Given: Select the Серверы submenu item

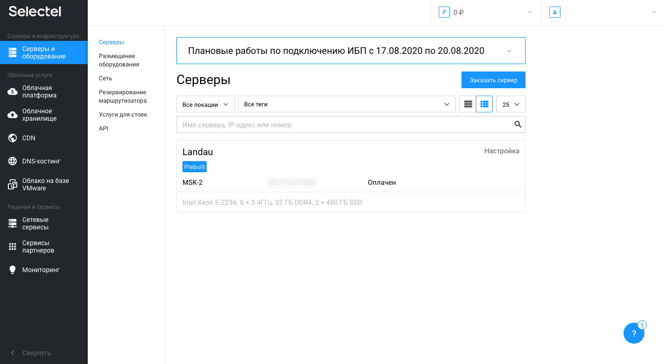Looking at the screenshot, I should click(x=111, y=42).
